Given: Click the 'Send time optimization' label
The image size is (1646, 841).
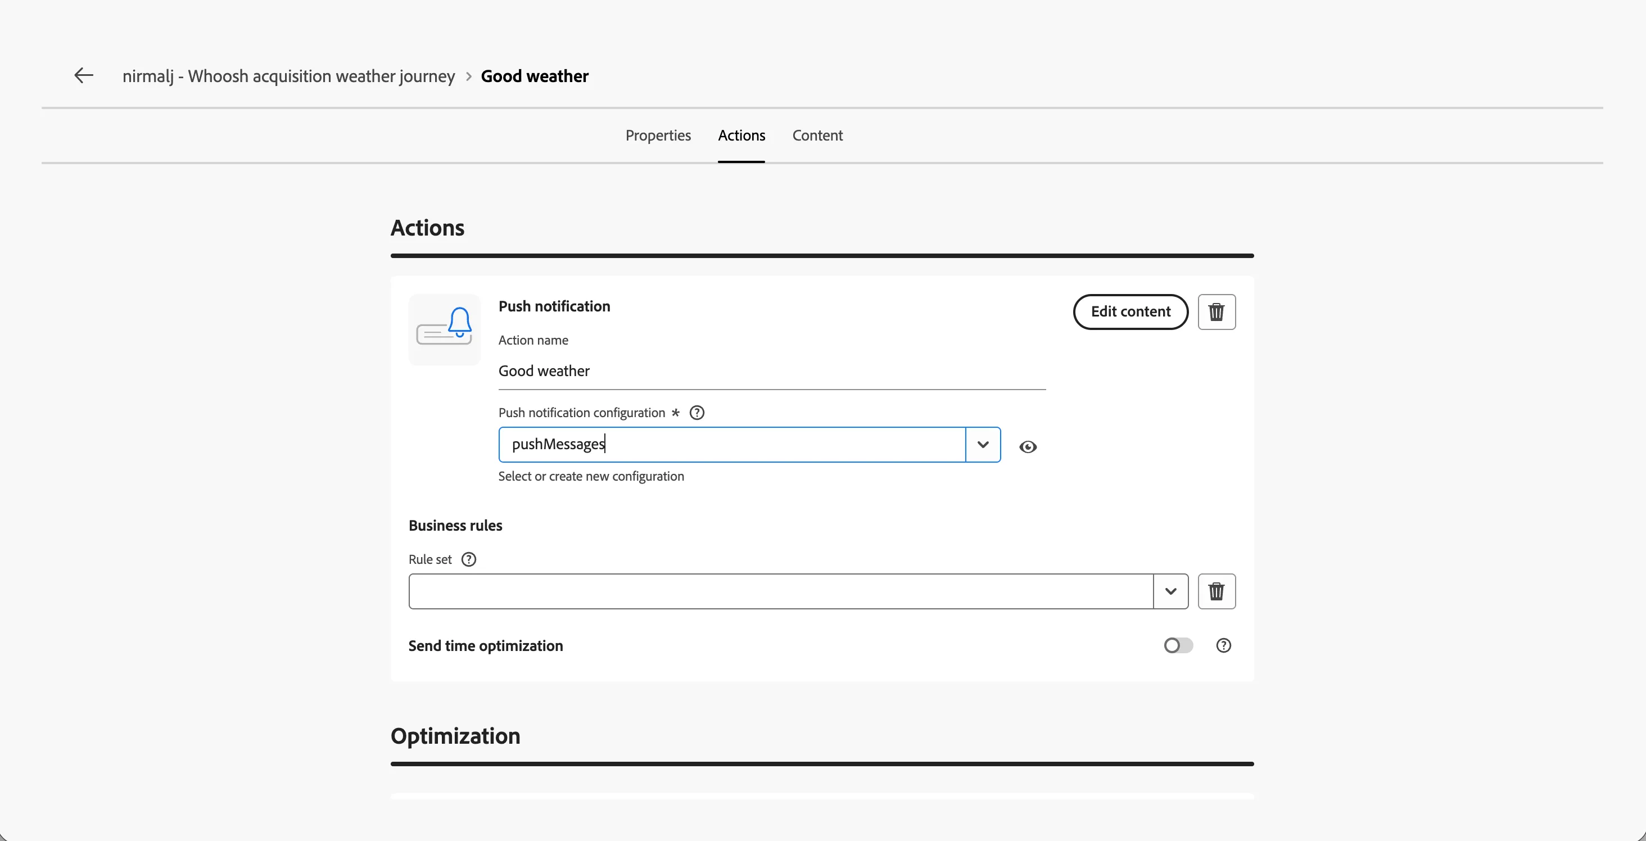Looking at the screenshot, I should (486, 646).
